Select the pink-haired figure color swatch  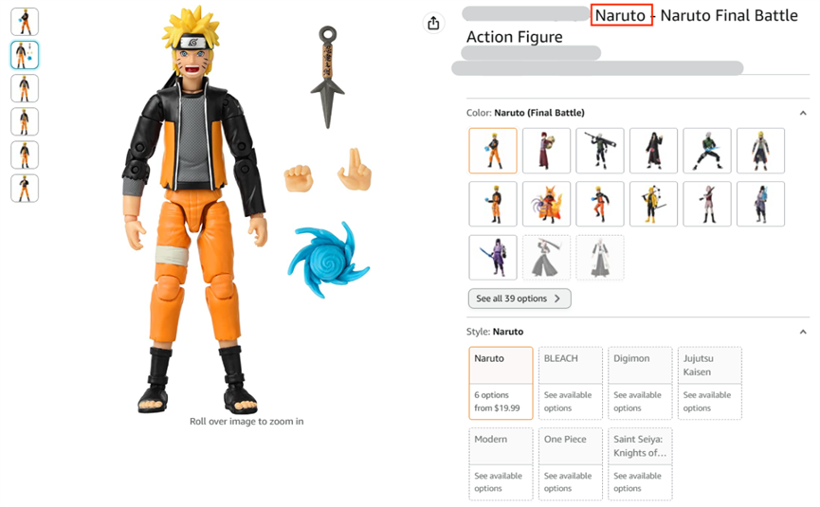click(x=707, y=204)
